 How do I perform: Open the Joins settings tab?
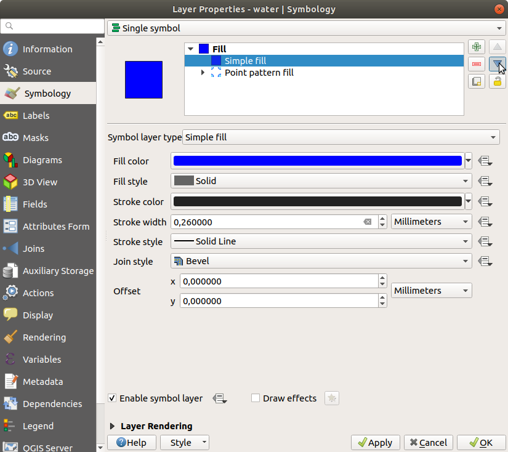(33, 249)
